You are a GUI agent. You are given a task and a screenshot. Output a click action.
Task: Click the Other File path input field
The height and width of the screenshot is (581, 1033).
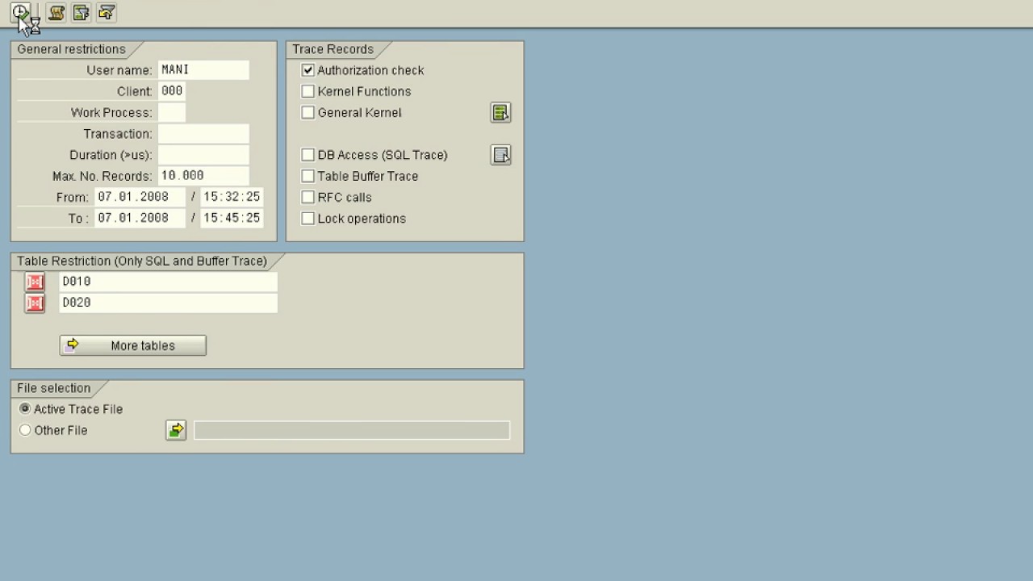[x=352, y=430]
